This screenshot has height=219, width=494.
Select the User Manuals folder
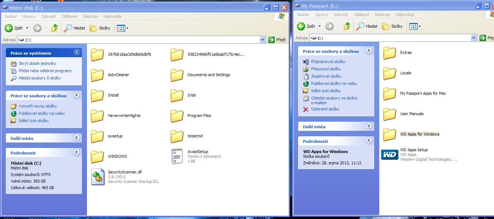point(389,114)
